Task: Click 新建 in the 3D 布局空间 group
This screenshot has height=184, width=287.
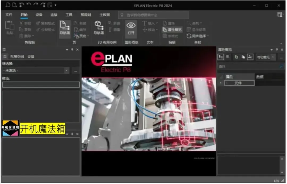Action: [x=114, y=23]
